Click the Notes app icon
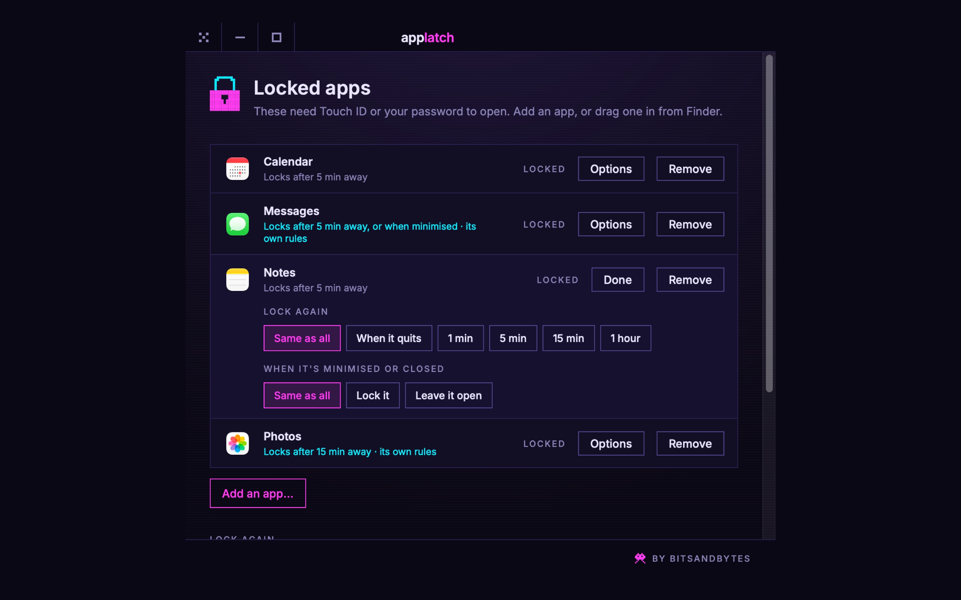Image resolution: width=961 pixels, height=600 pixels. pyautogui.click(x=238, y=280)
